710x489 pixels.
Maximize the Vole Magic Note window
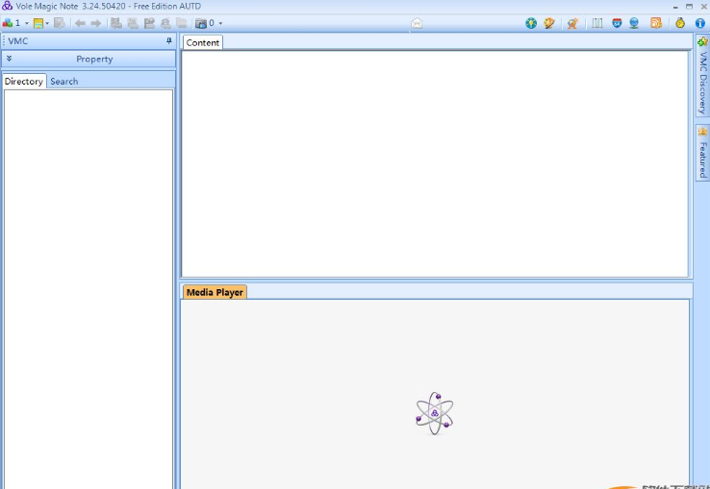689,7
